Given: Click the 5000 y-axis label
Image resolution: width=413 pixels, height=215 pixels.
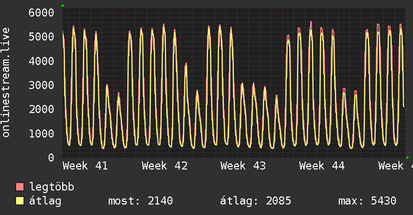Looking at the screenshot, I should 42,37.
